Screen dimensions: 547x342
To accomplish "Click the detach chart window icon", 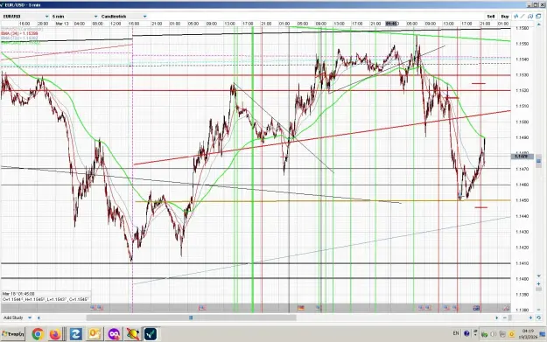I will [x=538, y=17].
